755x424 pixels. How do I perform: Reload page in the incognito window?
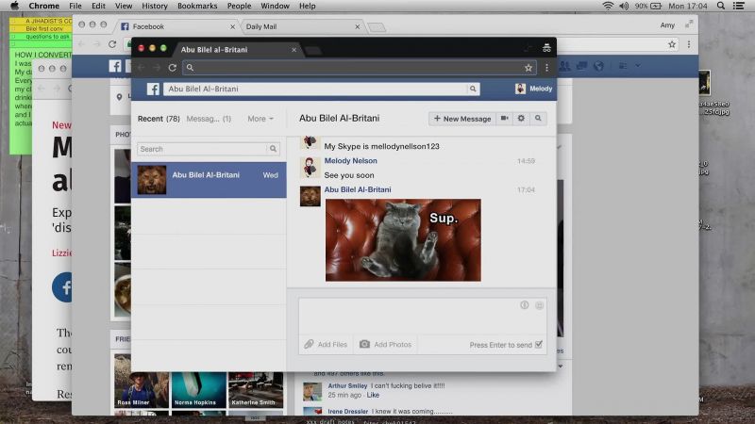[x=173, y=68]
